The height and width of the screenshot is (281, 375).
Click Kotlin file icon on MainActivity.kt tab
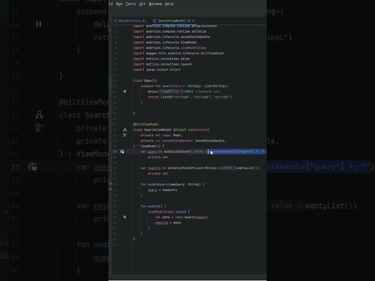click(x=115, y=21)
